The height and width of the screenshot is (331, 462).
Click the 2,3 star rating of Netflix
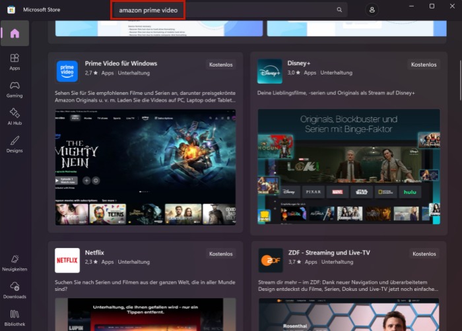click(91, 262)
